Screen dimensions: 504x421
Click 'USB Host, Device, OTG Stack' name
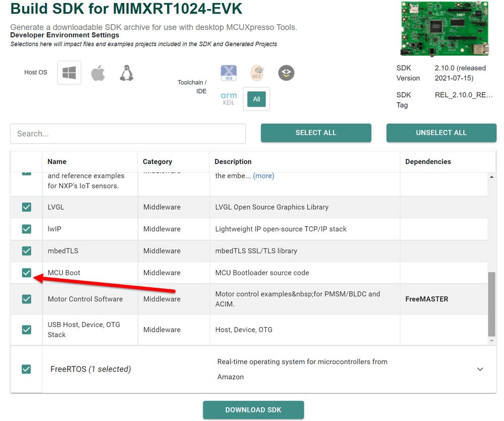click(84, 330)
